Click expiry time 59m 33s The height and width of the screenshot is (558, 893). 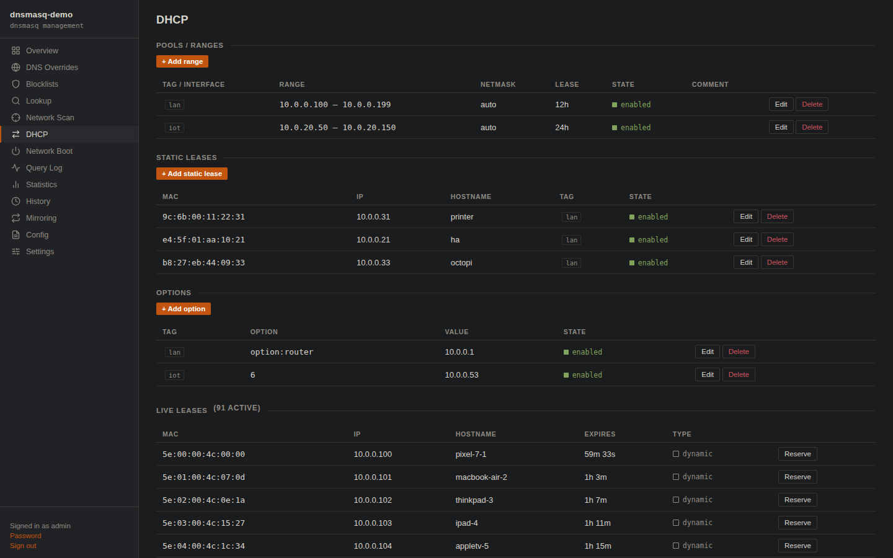pyautogui.click(x=600, y=454)
